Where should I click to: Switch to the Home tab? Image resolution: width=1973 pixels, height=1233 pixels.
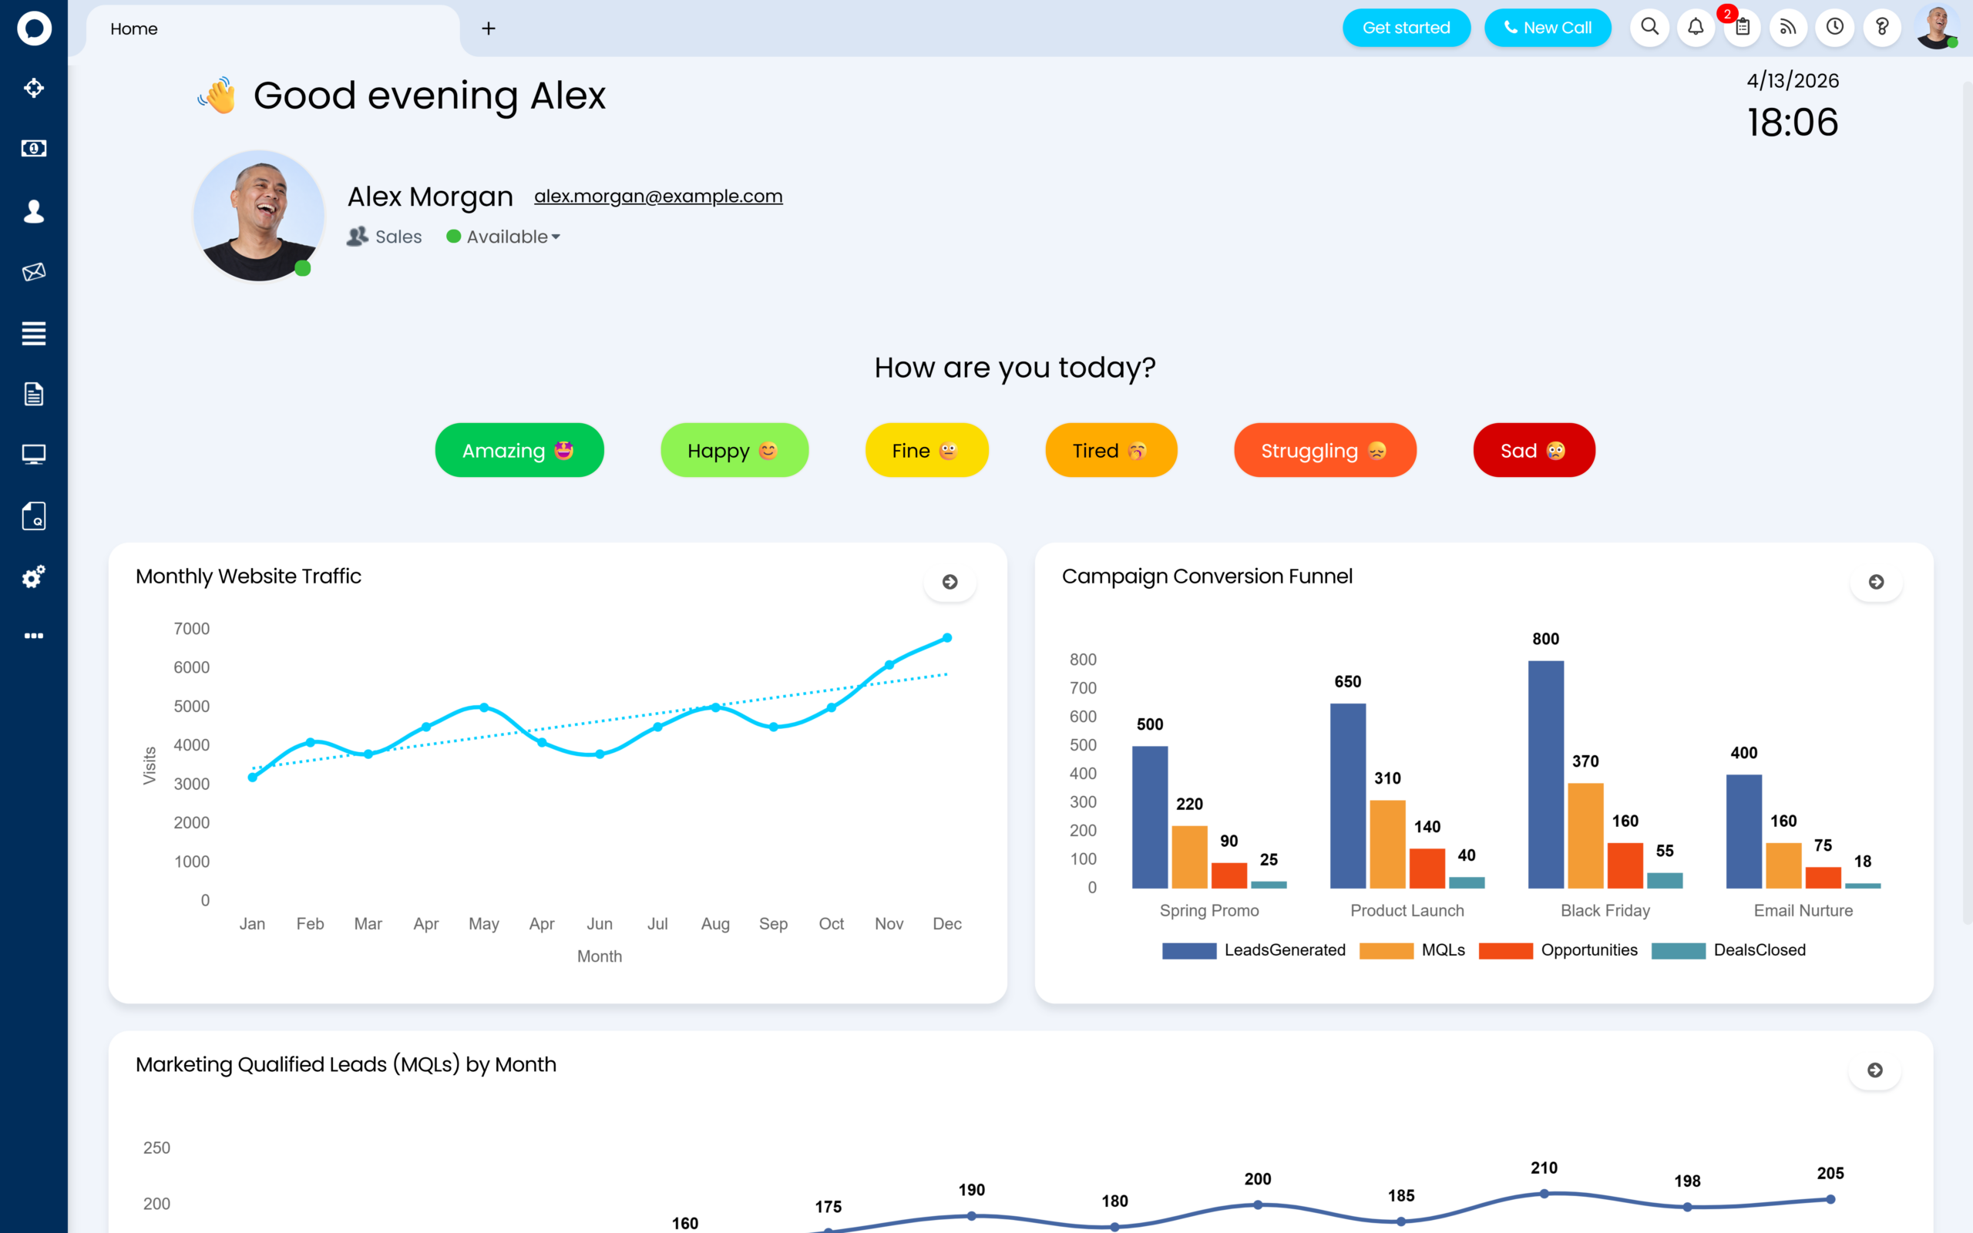coord(135,29)
